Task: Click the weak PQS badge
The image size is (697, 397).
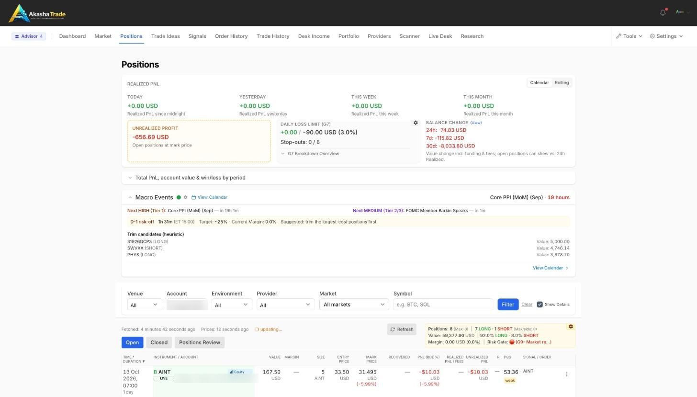Action: tap(510, 381)
